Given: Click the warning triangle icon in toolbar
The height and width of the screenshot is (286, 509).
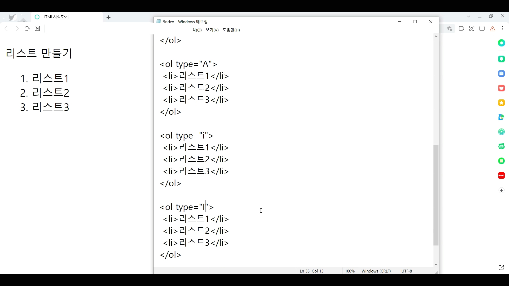Looking at the screenshot, I should coord(493,29).
